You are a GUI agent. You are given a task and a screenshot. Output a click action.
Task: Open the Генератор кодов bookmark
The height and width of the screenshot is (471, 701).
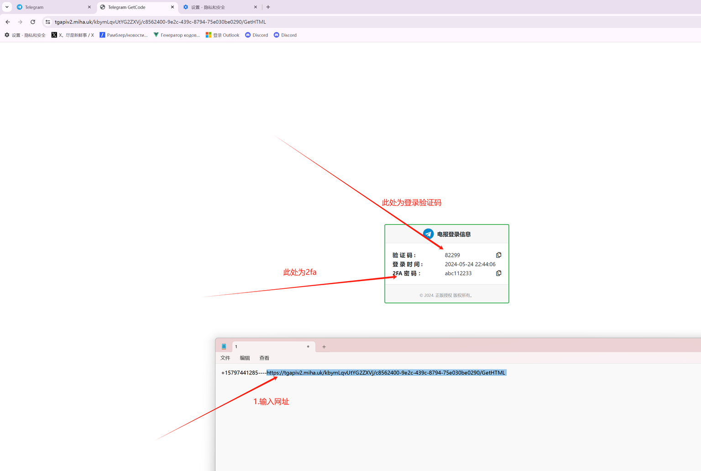tap(177, 35)
